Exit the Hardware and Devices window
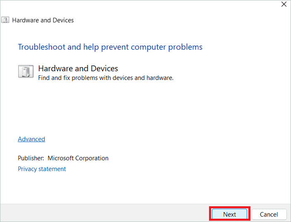The width and height of the screenshot is (291, 222). [284, 4]
